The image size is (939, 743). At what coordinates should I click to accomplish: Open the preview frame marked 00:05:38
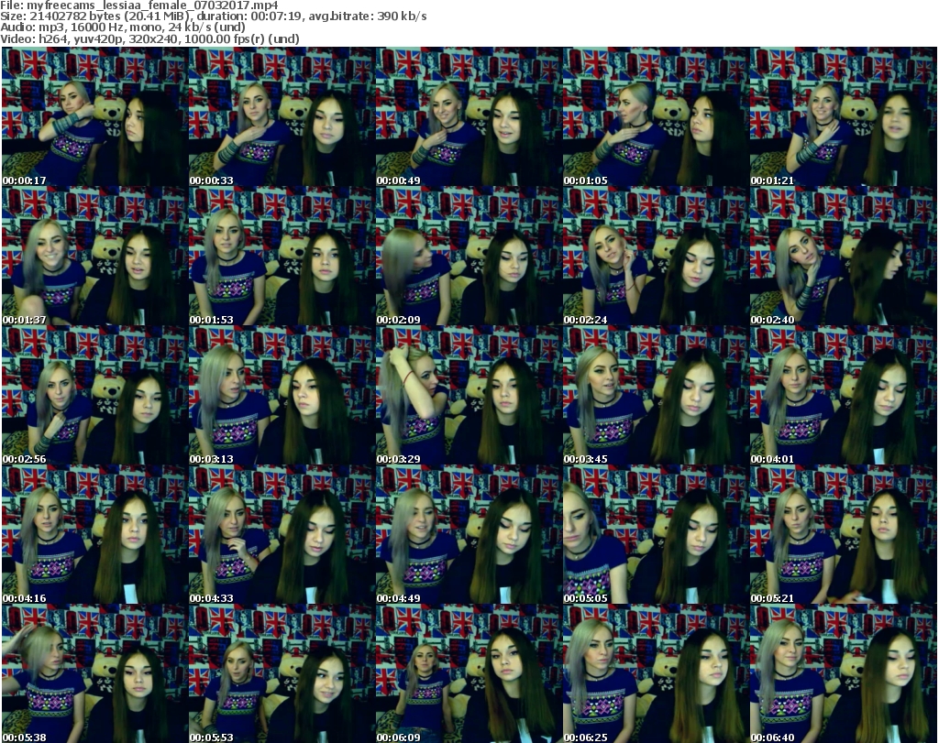94,674
